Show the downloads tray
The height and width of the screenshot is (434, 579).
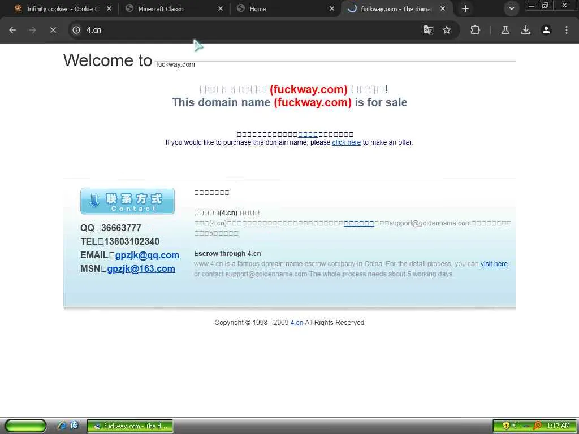point(526,30)
